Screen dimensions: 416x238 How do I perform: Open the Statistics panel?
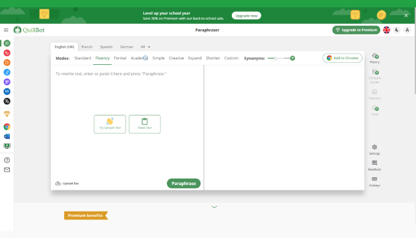point(374,95)
